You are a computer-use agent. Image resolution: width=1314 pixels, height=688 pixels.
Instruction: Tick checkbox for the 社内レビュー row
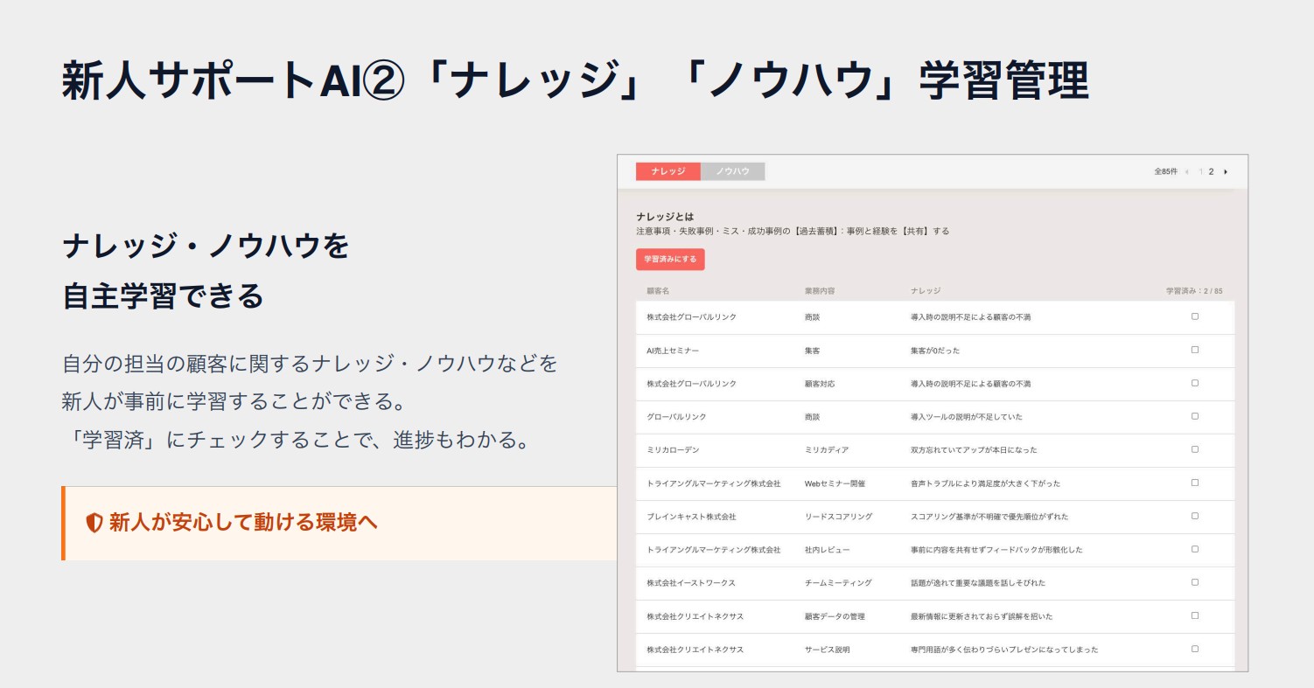1195,549
